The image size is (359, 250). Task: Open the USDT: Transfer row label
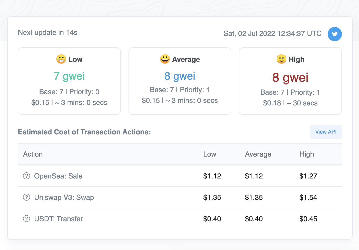pos(58,219)
